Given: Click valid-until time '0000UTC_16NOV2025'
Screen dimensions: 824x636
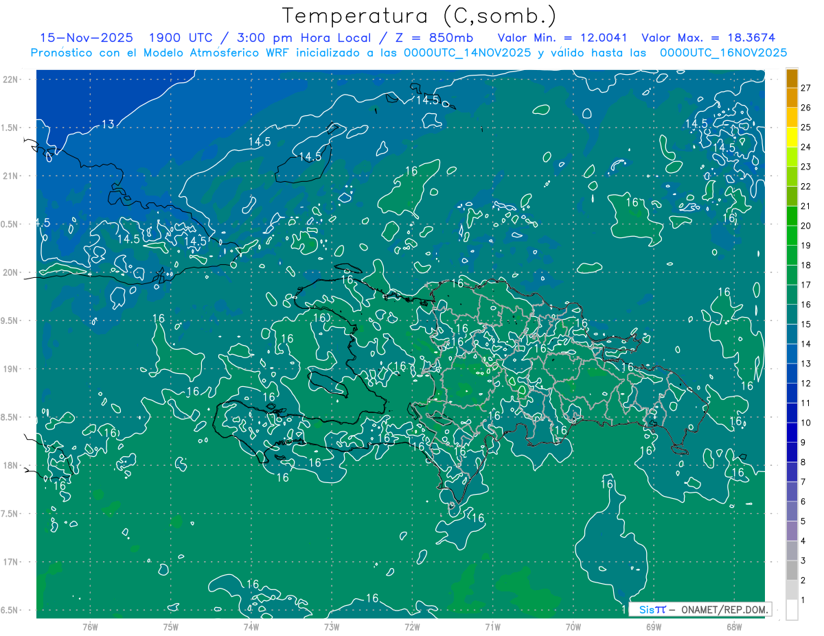Looking at the screenshot, I should click(723, 53).
